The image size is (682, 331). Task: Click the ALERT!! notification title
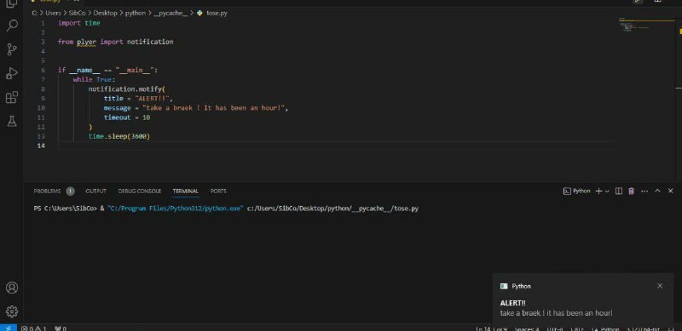coord(513,303)
